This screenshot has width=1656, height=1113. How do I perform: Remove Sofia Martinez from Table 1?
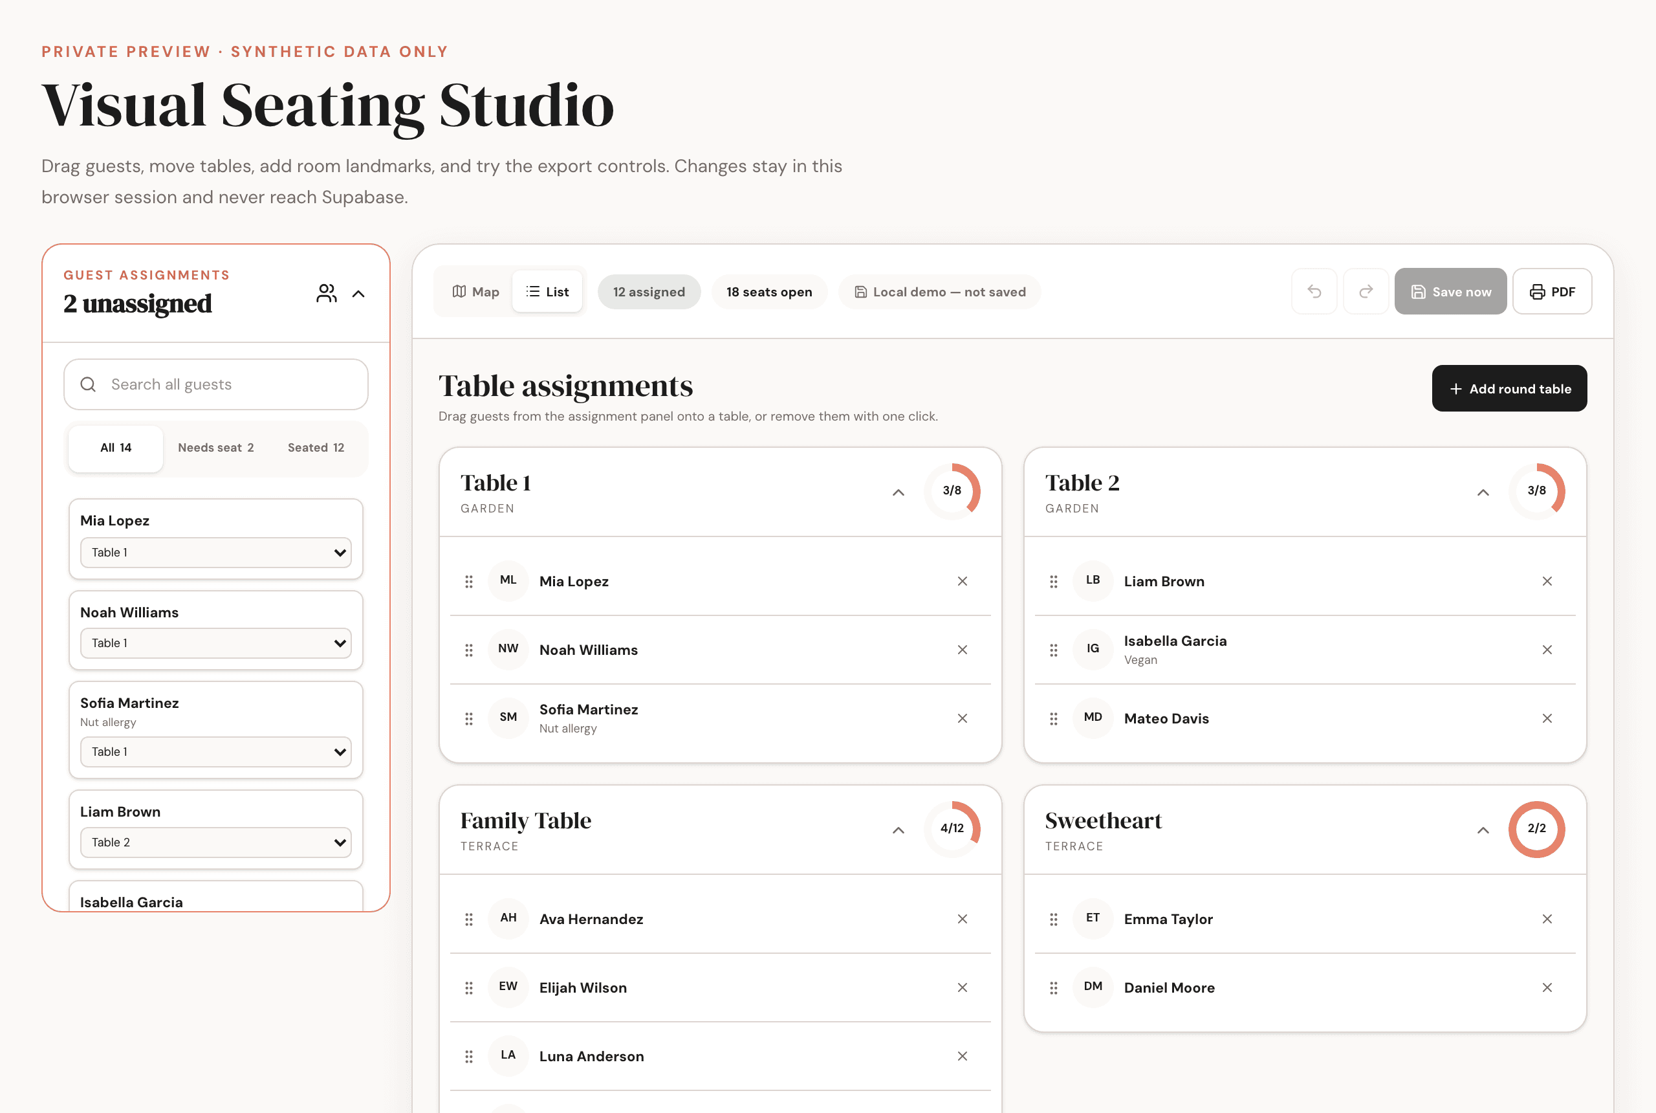coord(962,718)
